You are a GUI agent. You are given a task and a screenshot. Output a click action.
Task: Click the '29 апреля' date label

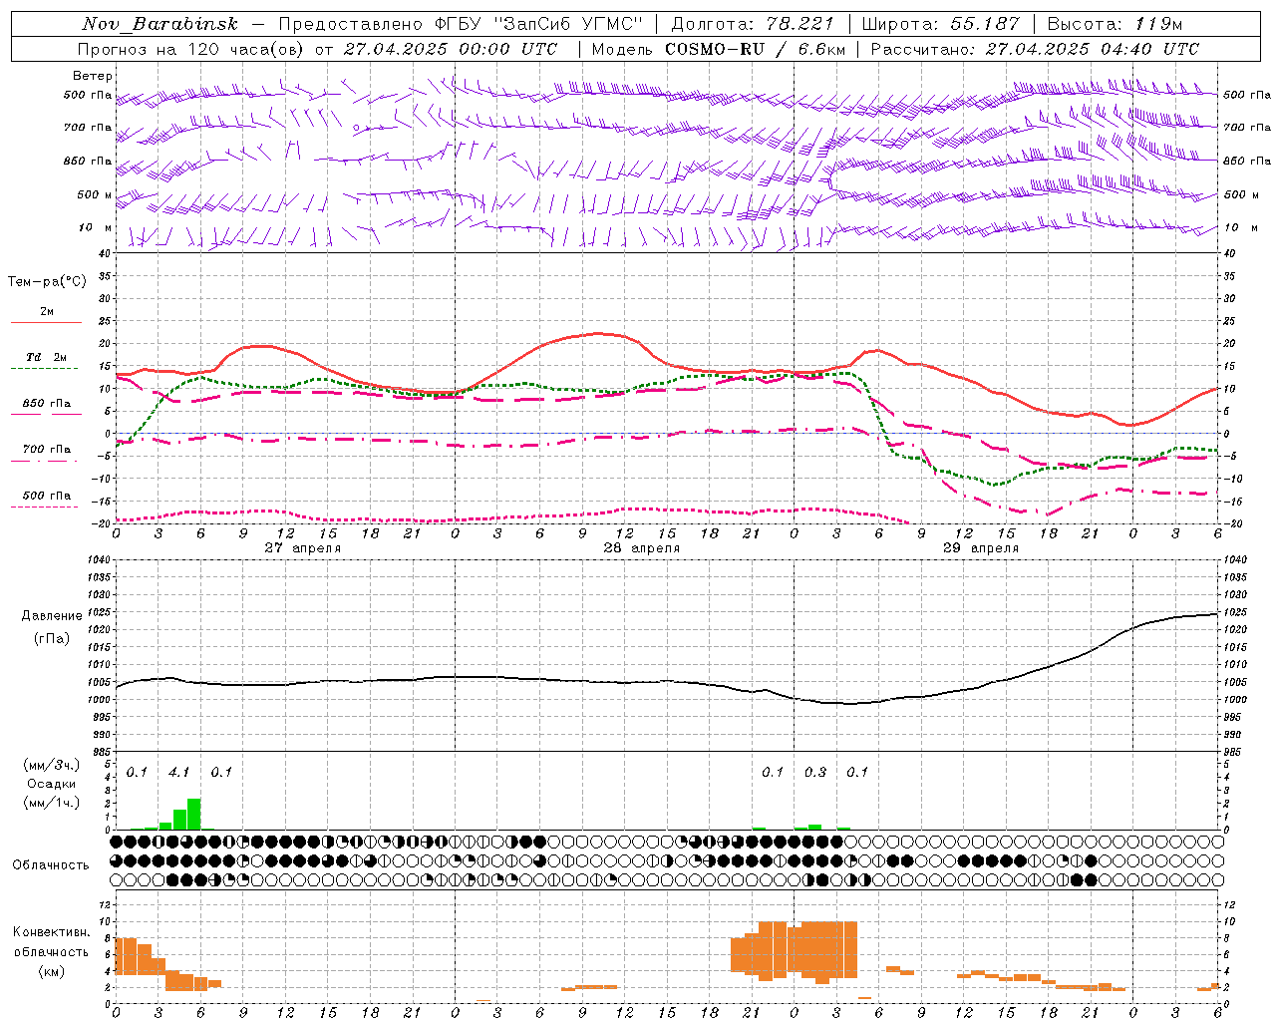(981, 547)
